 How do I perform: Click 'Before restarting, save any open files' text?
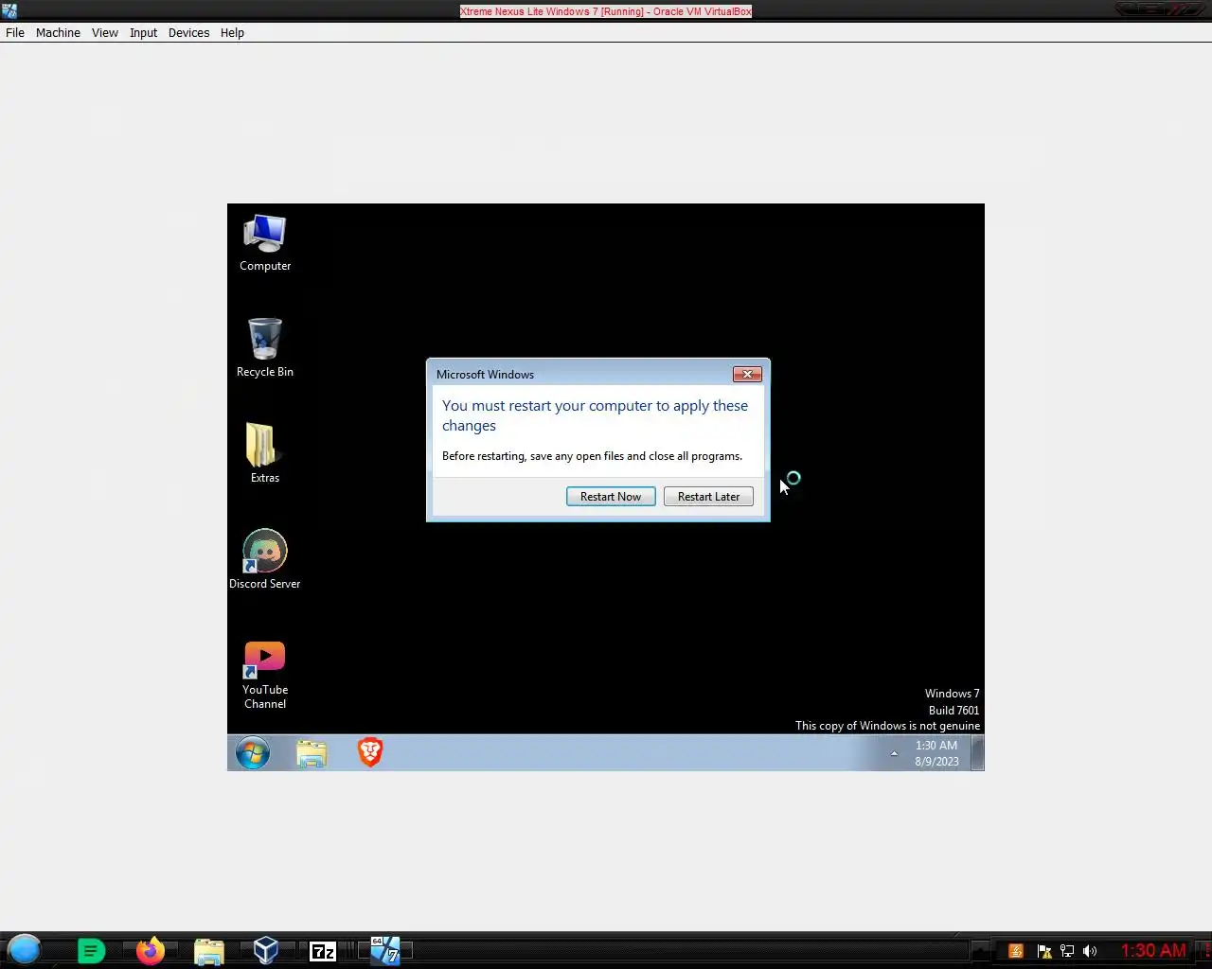592,456
